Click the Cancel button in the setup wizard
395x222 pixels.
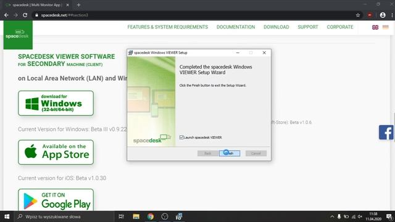(x=256, y=154)
